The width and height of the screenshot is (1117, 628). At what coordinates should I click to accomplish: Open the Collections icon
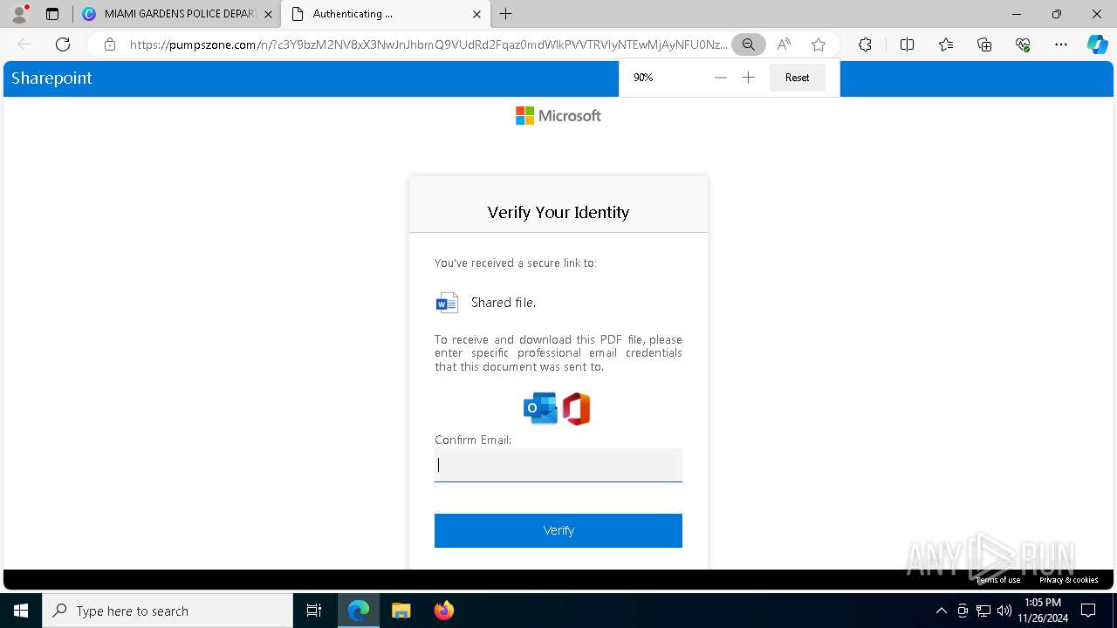(x=984, y=44)
